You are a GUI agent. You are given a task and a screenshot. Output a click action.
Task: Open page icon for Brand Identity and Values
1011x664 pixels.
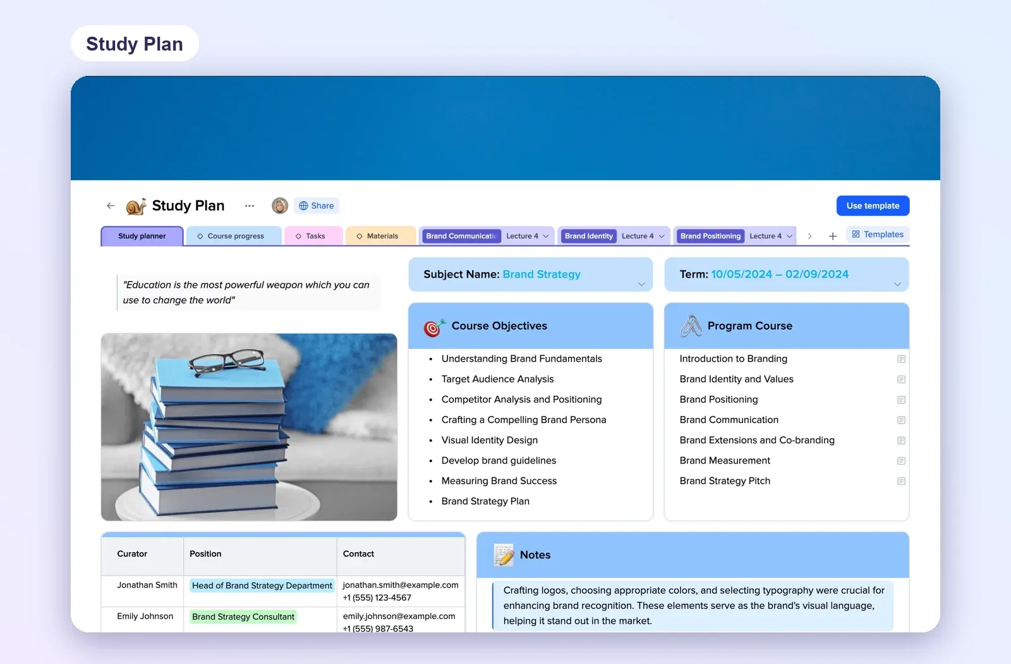pyautogui.click(x=901, y=379)
